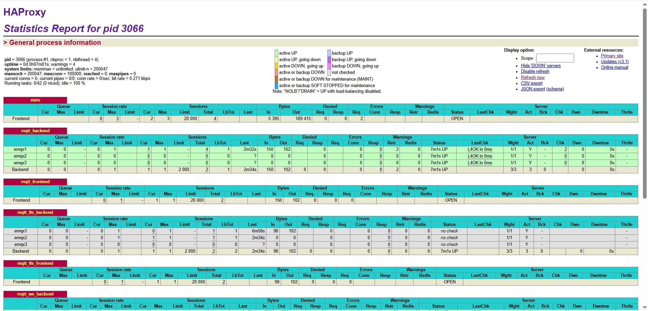Click emqx1 L4OK check result in mqtt_backend
The image size is (648, 311).
[x=480, y=149]
